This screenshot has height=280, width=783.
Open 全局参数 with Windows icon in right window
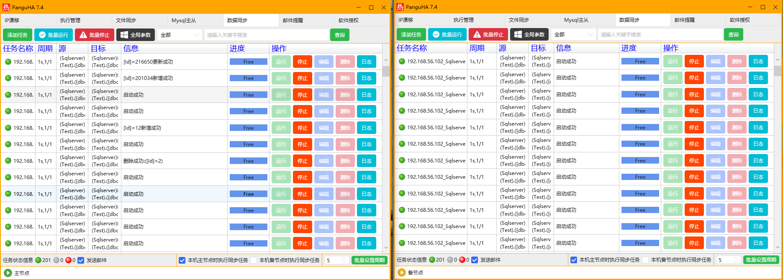[529, 34]
